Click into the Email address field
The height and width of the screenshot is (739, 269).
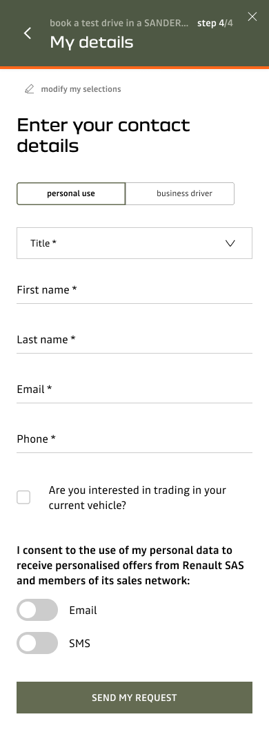[134, 390]
